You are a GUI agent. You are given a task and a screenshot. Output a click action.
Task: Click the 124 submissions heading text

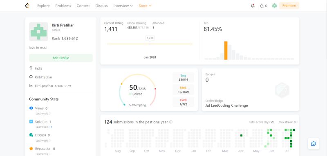click(136, 122)
